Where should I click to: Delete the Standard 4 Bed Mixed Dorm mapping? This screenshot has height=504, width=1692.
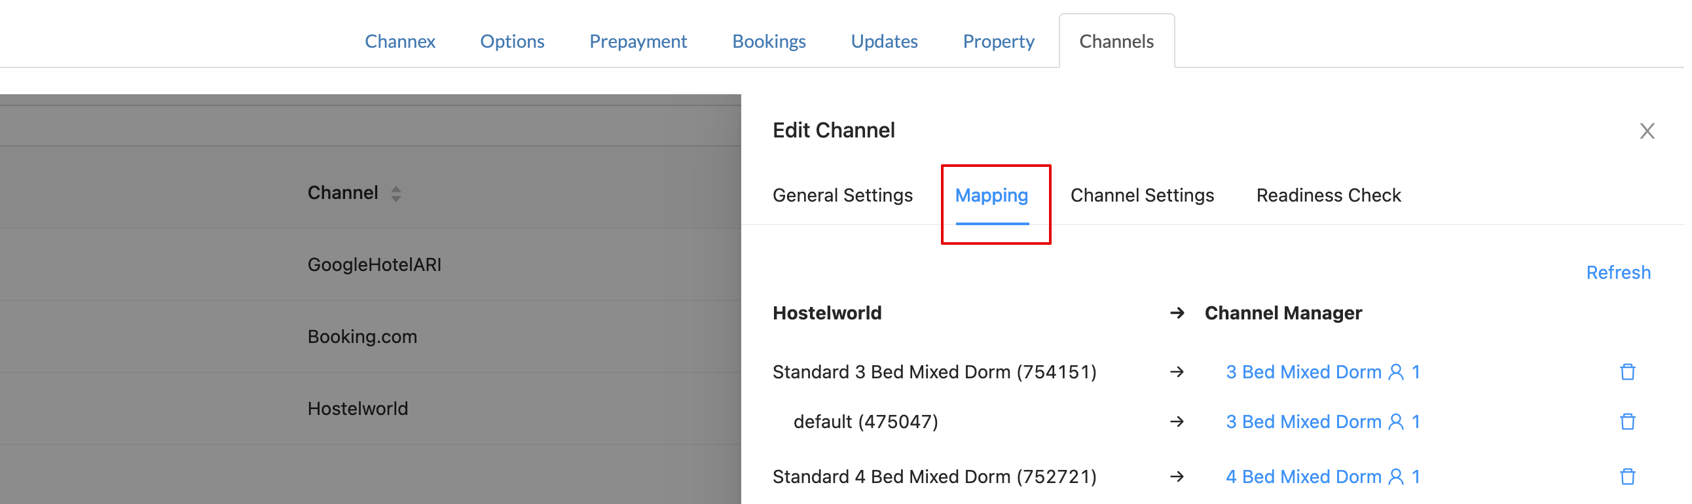click(1628, 477)
